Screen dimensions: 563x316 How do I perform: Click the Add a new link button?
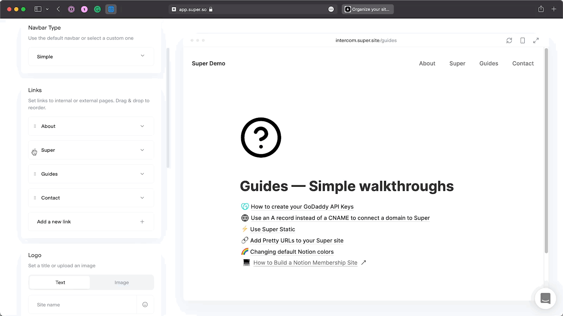(91, 222)
